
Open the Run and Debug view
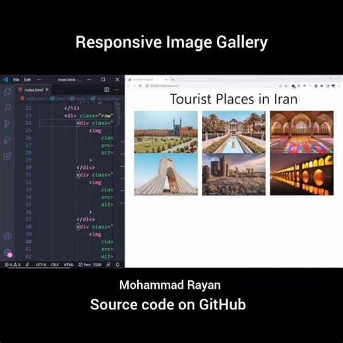click(7, 140)
